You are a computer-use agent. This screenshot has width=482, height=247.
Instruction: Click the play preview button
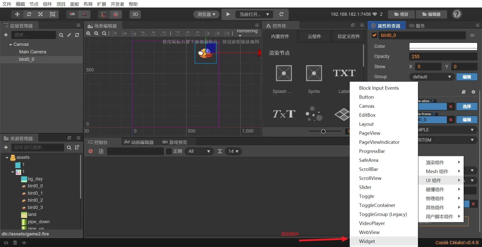tap(228, 14)
